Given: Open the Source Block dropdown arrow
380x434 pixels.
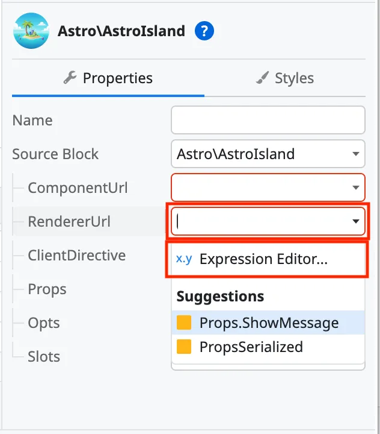Looking at the screenshot, I should [356, 154].
